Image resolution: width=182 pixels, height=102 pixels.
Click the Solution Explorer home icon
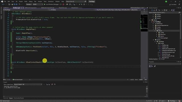[154, 10]
